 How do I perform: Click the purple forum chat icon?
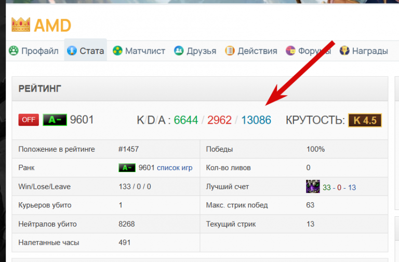[290, 50]
